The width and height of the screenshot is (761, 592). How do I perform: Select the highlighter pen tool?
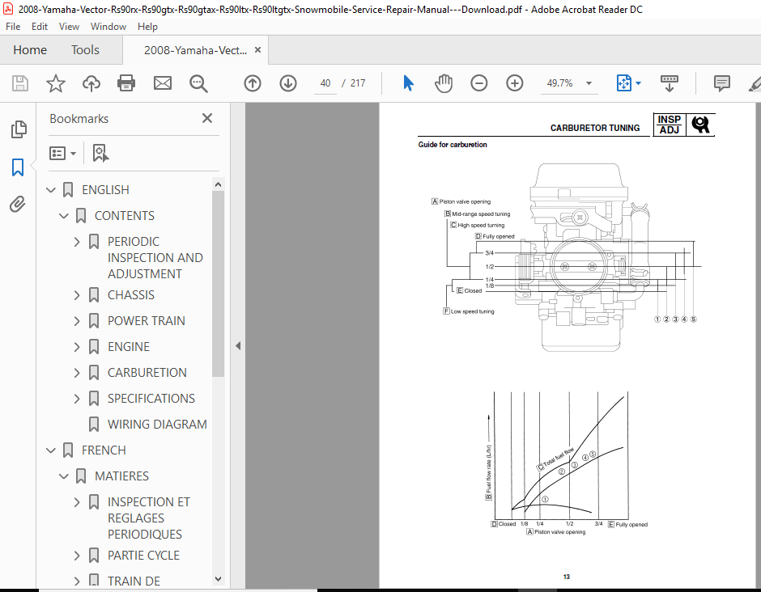pos(755,83)
